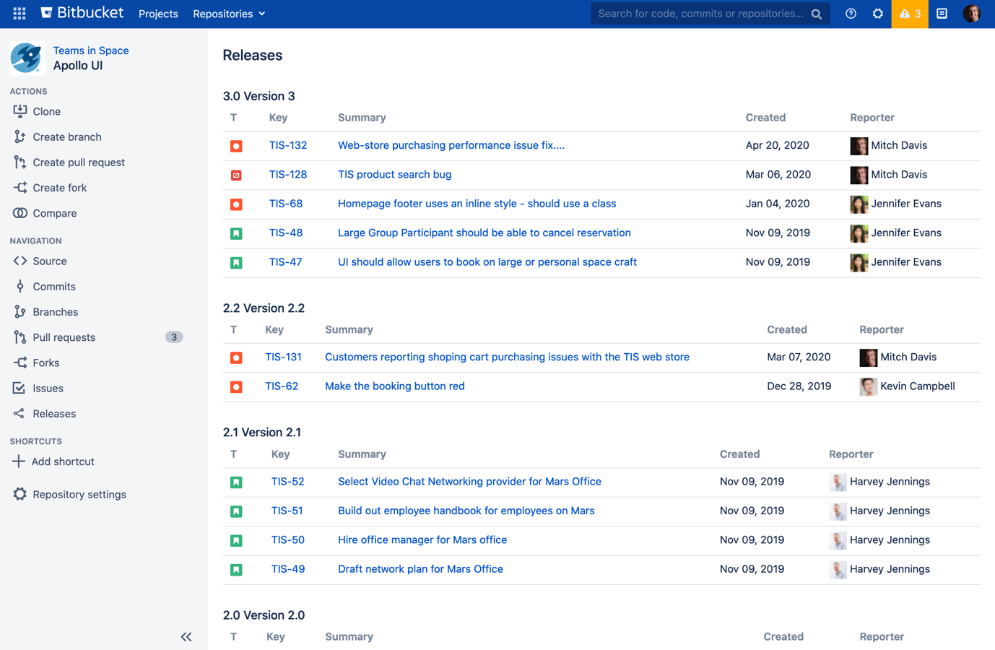Focus the code search input field
This screenshot has height=650, width=995.
tap(700, 14)
